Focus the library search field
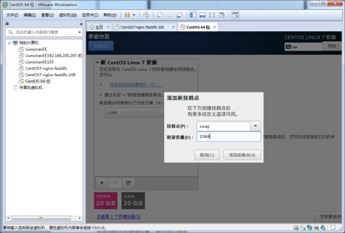 44,32
